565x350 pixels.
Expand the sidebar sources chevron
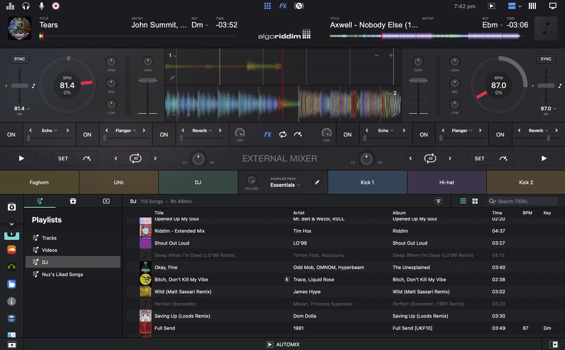pos(12,224)
